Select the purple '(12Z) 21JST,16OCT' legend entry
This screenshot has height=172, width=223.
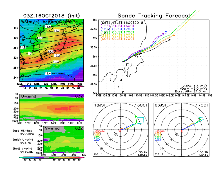[117, 26]
